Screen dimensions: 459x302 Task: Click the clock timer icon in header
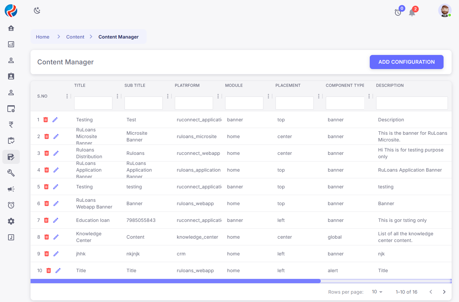398,13
